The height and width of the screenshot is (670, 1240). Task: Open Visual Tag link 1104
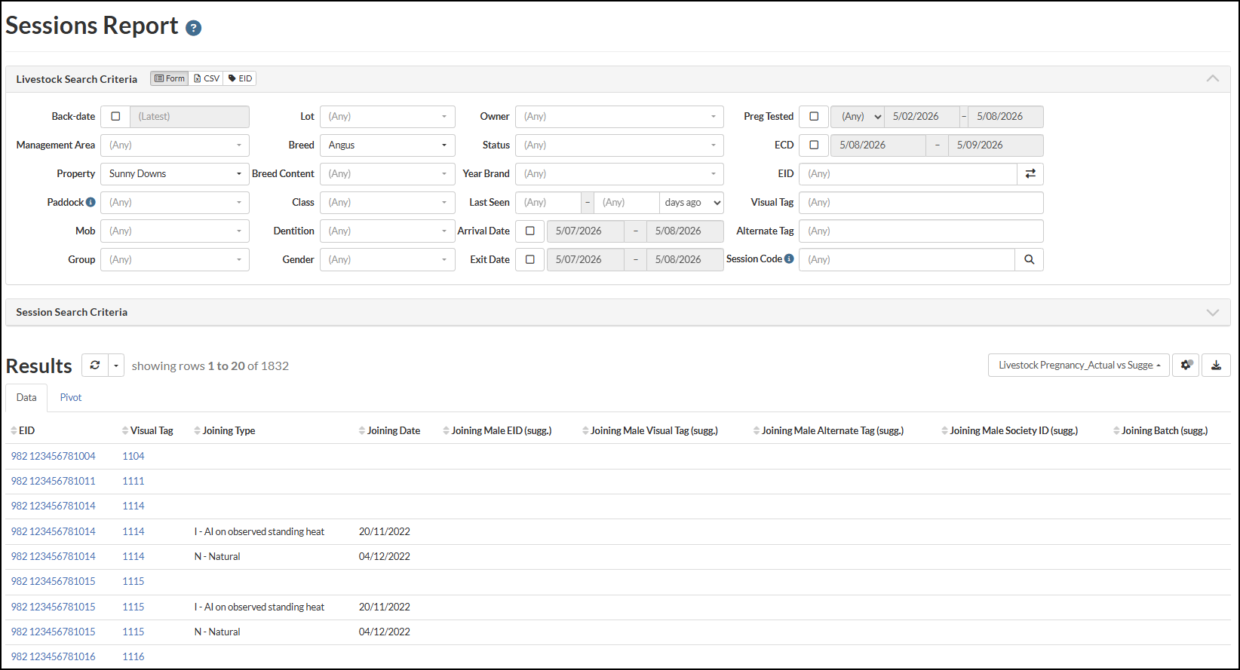click(134, 456)
